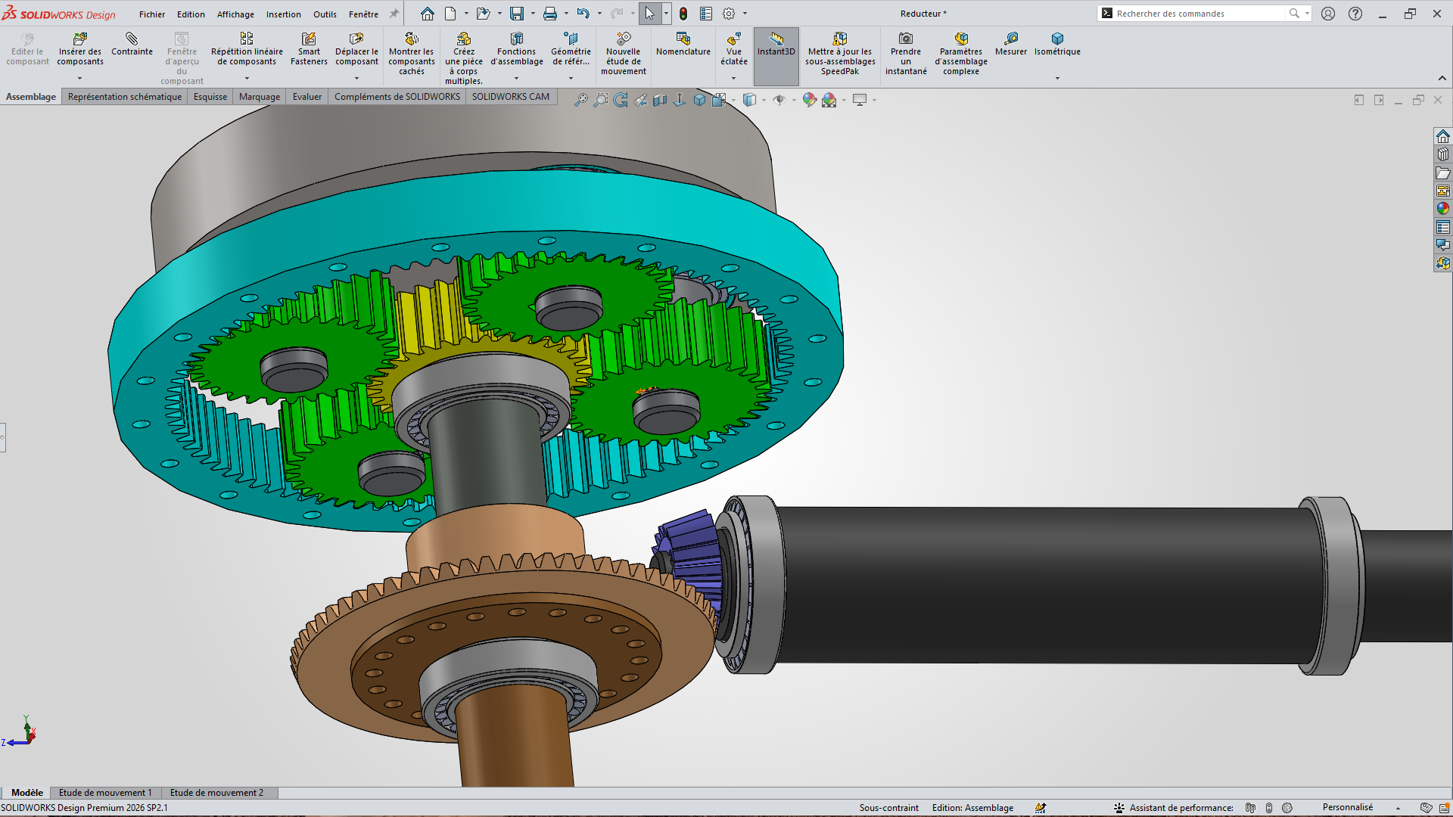
Task: Expand Insérer des composants dropdown arrow
Action: tap(79, 78)
